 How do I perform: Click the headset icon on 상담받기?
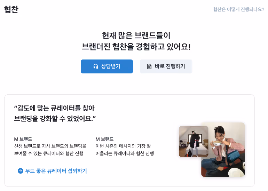coord(96,66)
